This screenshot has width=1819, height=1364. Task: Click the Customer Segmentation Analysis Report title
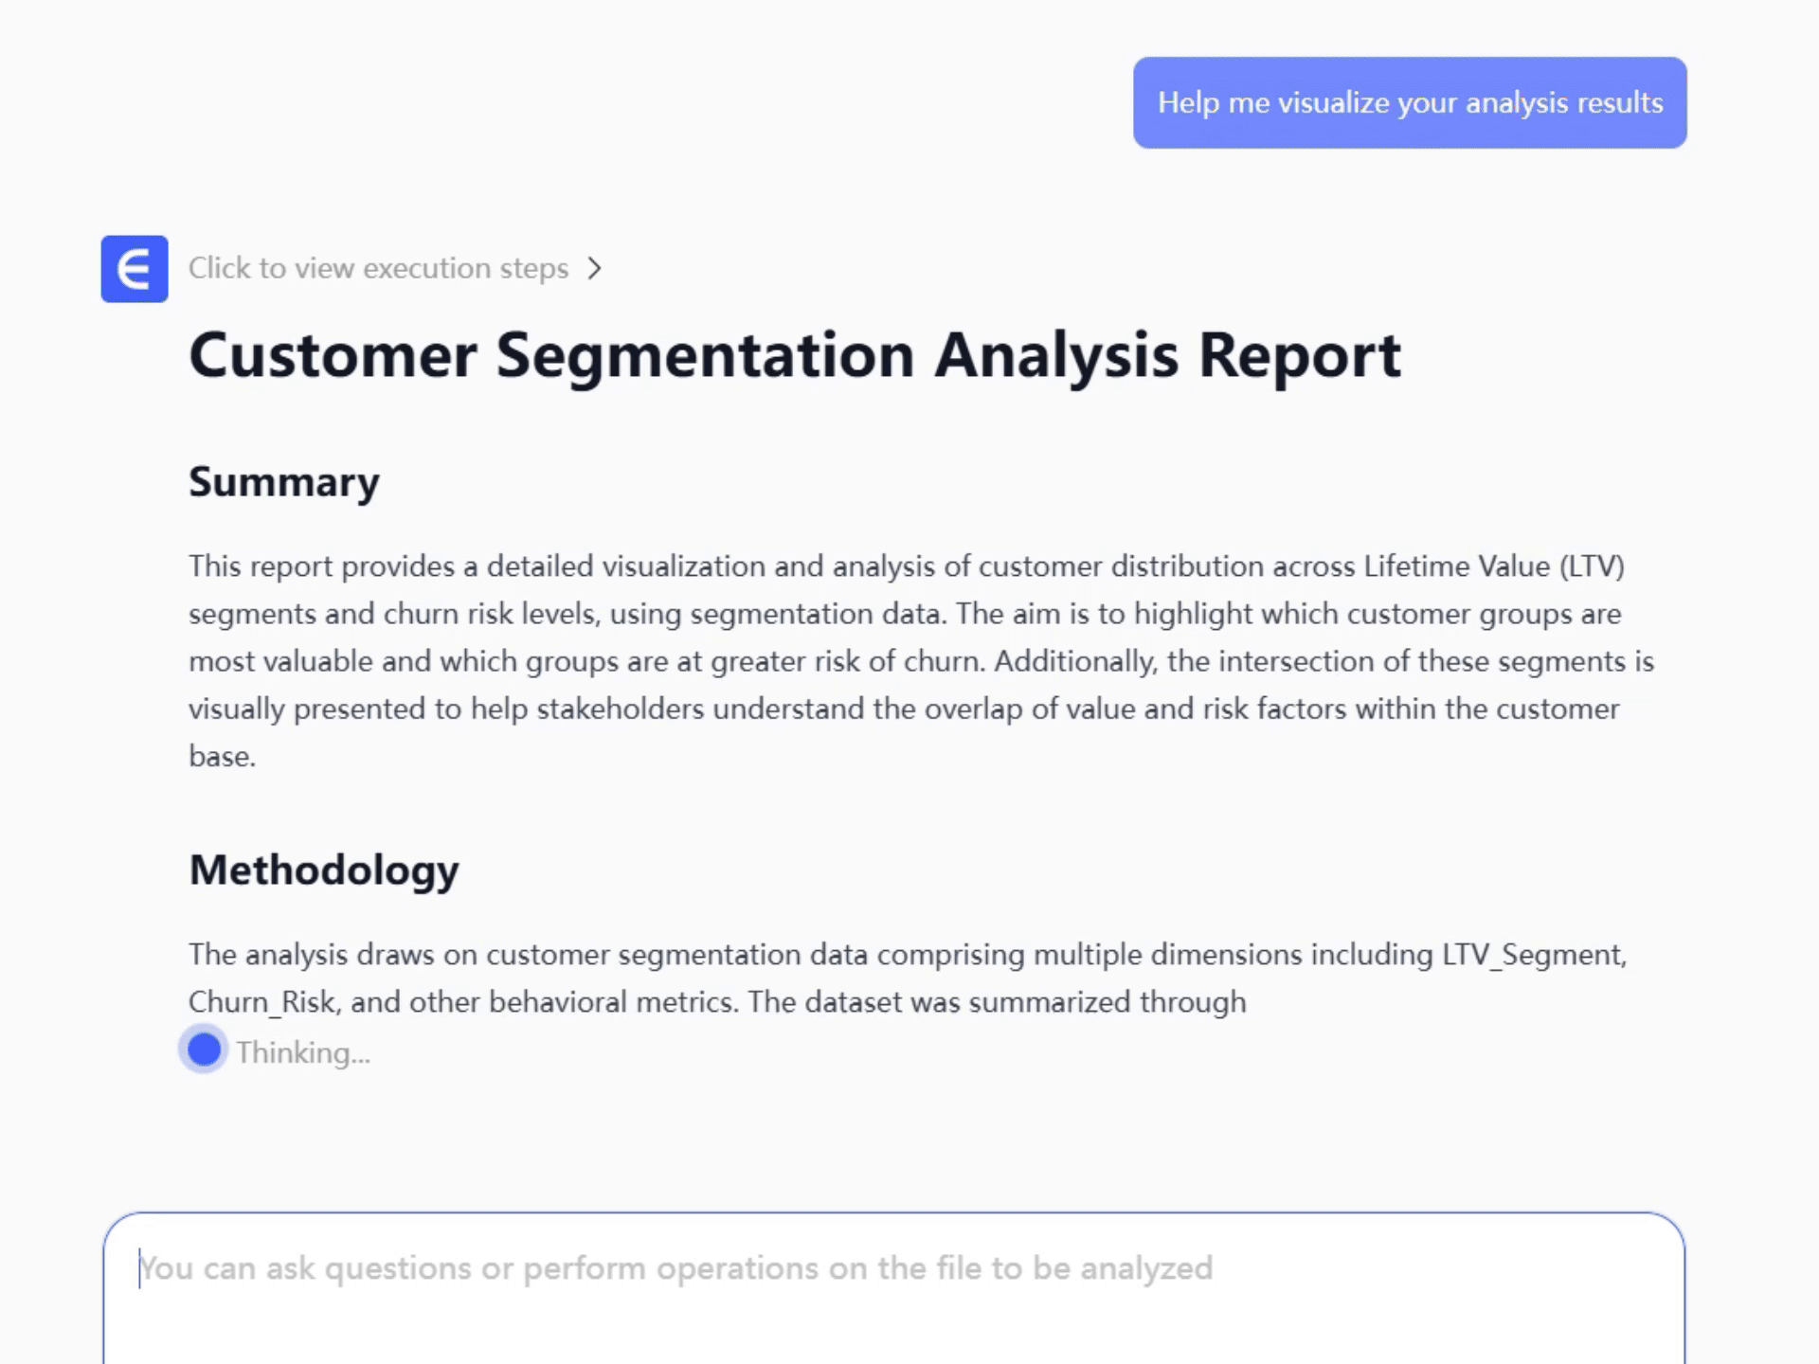(x=794, y=355)
